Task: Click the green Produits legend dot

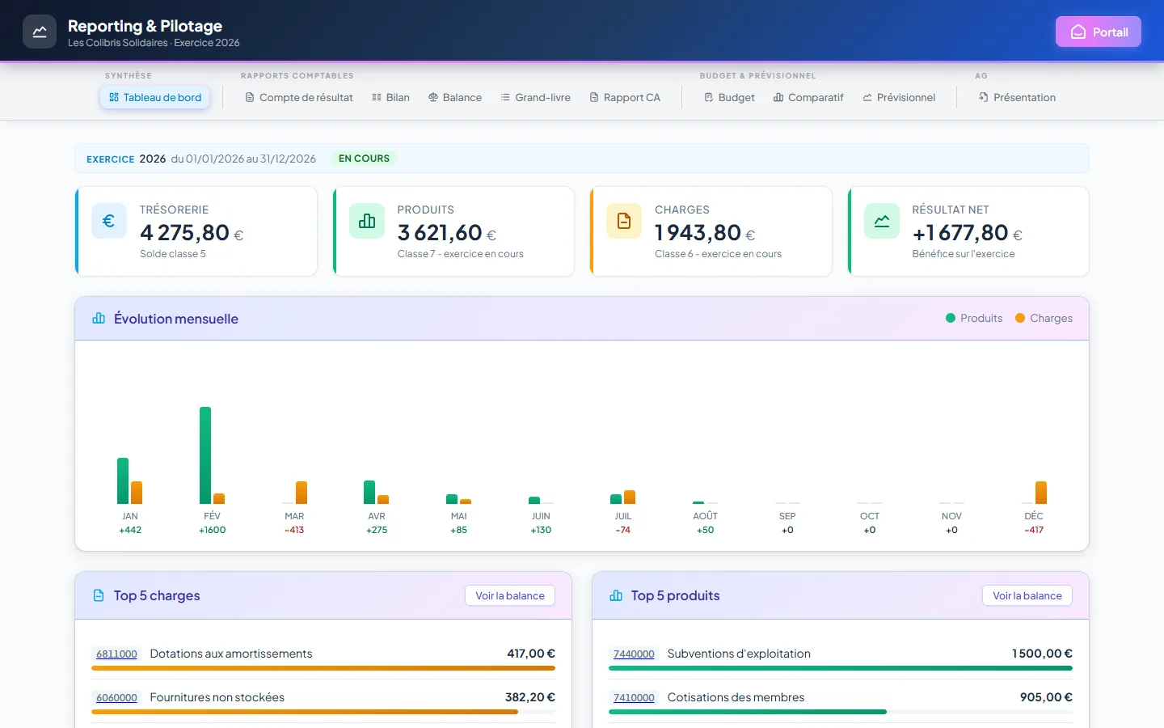Action: point(951,318)
